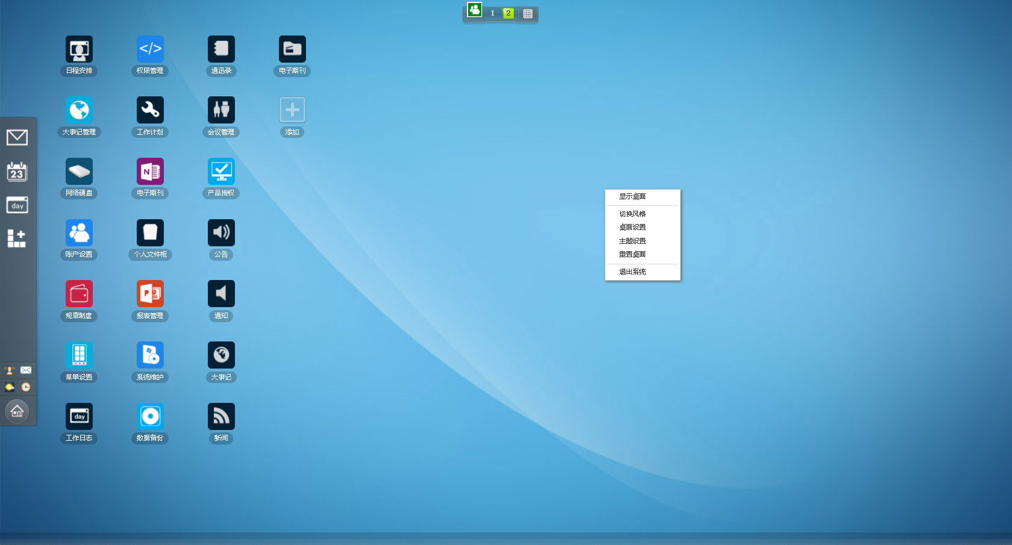
Task: Open the 账户设置 account settings icon
Action: [x=79, y=233]
